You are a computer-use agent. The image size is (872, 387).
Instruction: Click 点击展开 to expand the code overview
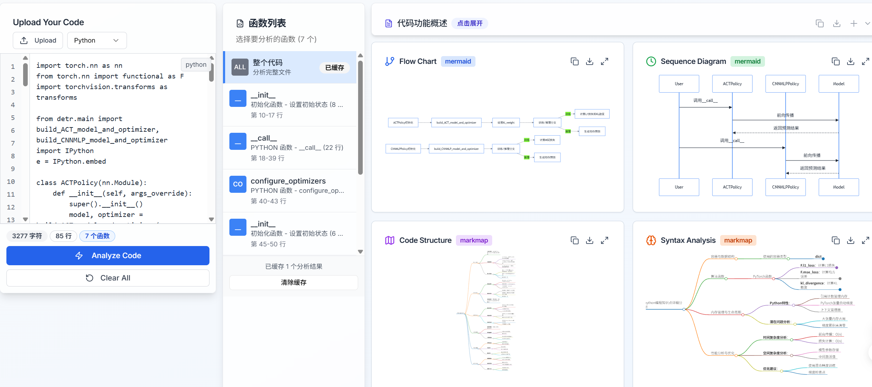pyautogui.click(x=469, y=23)
